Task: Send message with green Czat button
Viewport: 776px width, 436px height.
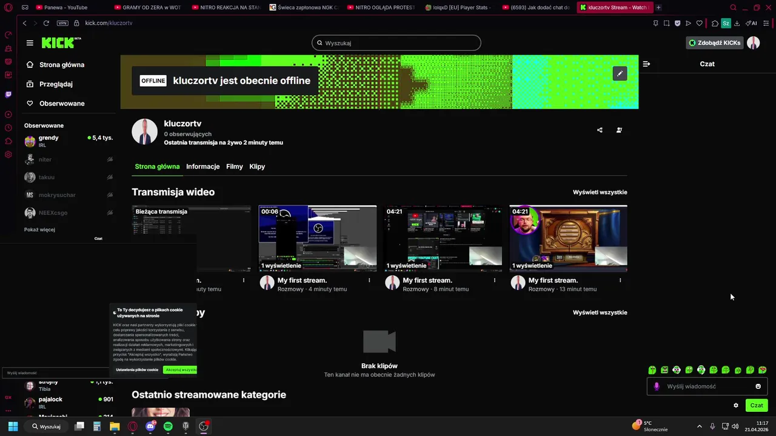Action: coord(757,406)
